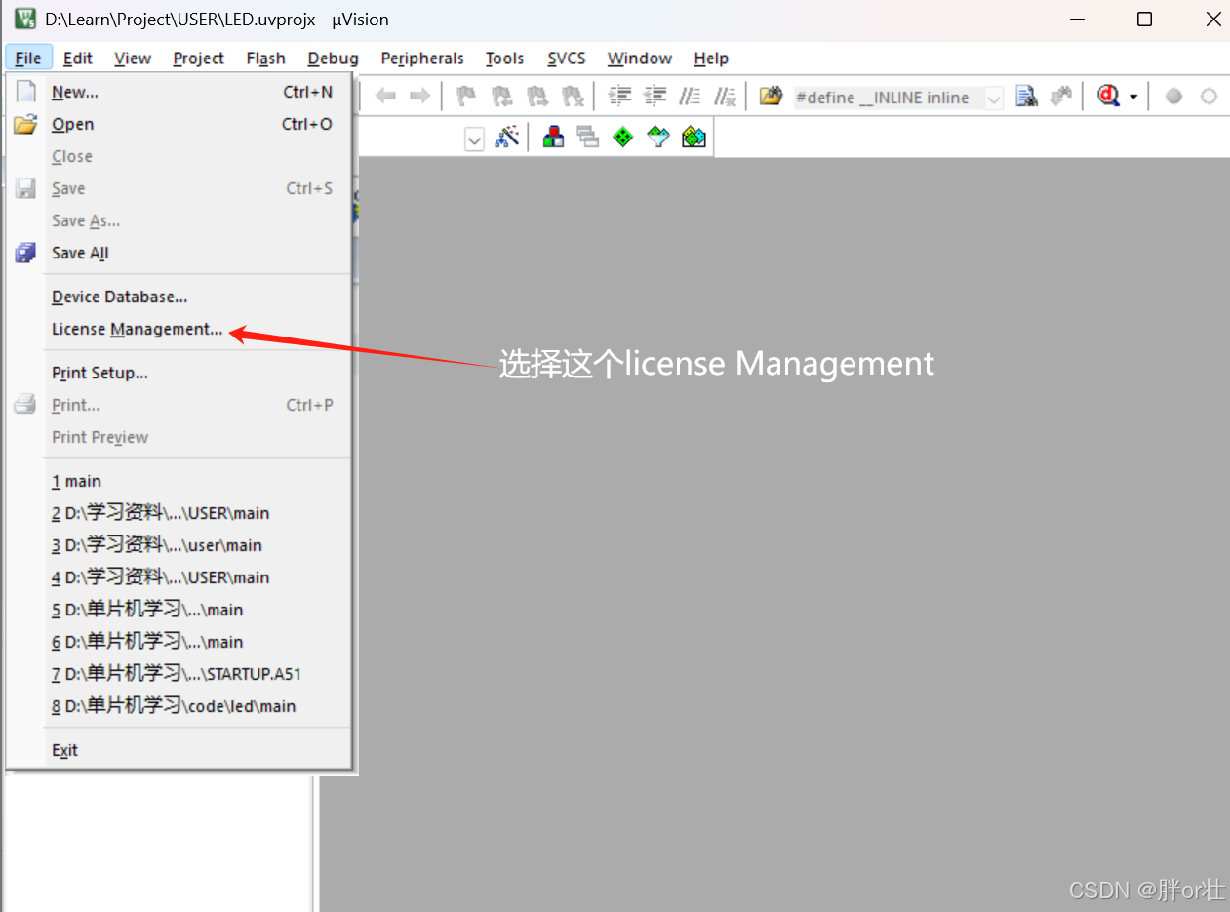The image size is (1230, 912).
Task: Open the Window menu
Action: pyautogui.click(x=640, y=59)
